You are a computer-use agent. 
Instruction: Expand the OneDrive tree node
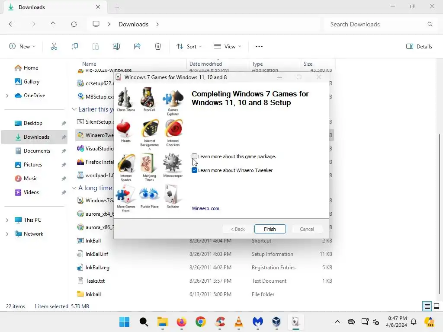click(x=7, y=96)
